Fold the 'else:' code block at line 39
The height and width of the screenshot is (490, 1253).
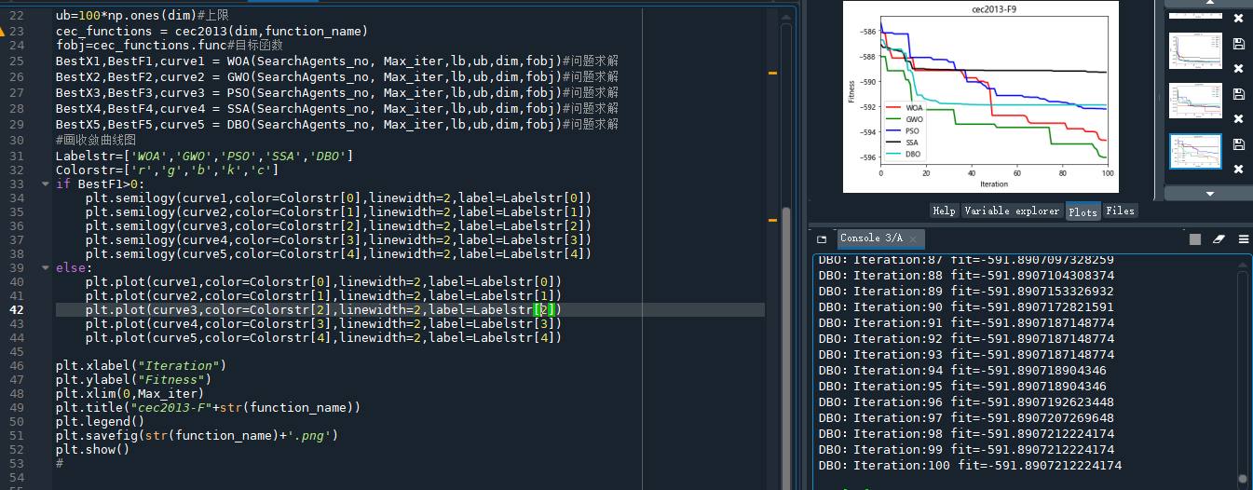(x=45, y=267)
